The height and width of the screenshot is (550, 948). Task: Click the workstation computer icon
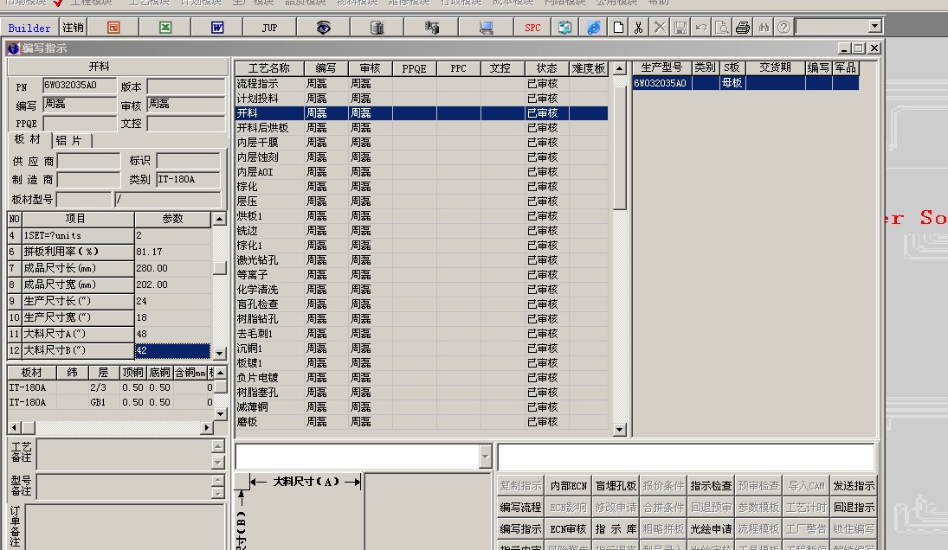click(x=486, y=28)
